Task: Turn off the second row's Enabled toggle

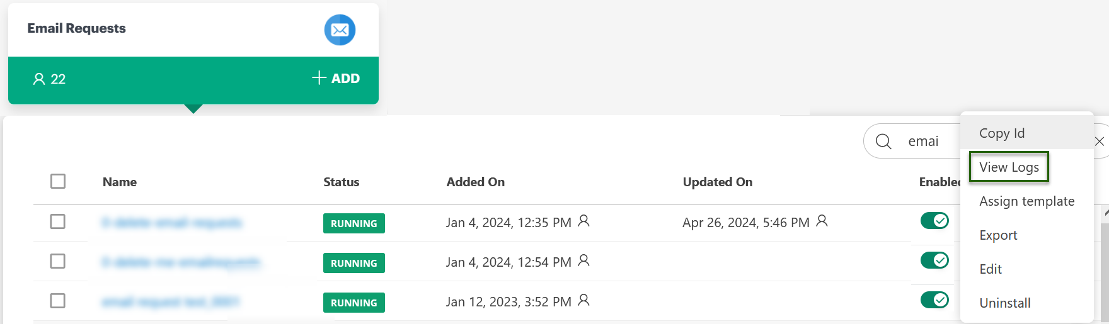Action: tap(934, 260)
